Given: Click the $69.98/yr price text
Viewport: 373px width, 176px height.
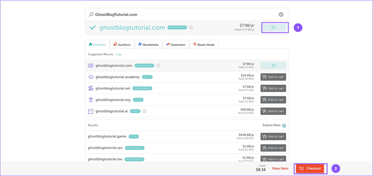Looking at the screenshot, I should tap(247, 110).
